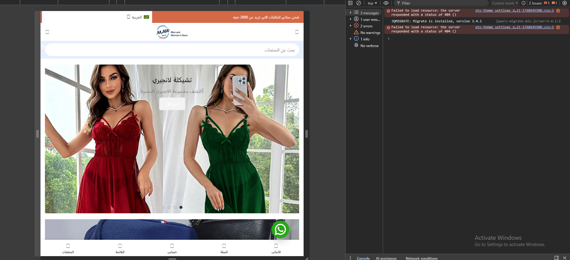Open the top execution context dropdown
This screenshot has height=260, width=570.
372,3
